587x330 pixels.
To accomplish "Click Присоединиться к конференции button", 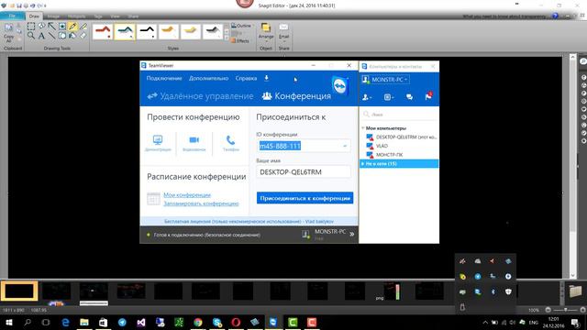I will tap(305, 198).
